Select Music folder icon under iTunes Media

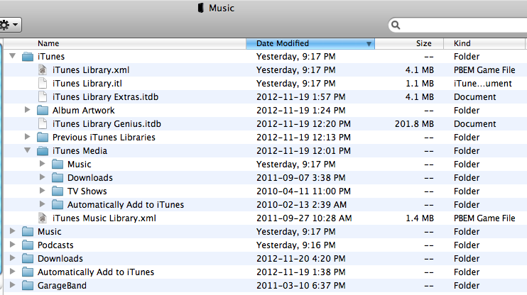pyautogui.click(x=58, y=164)
